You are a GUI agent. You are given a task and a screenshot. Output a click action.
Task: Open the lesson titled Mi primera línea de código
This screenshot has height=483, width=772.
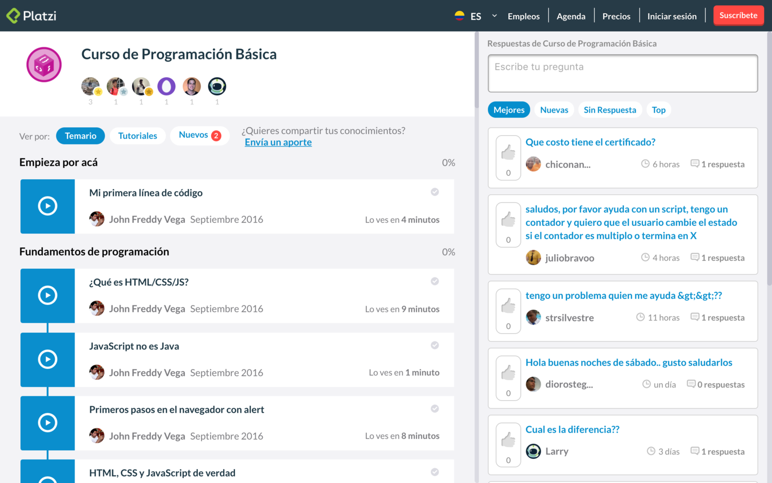146,193
